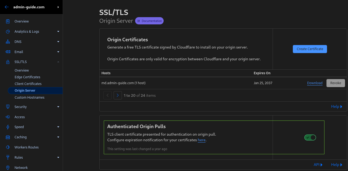
Task: Select Custom Hostnames in the sidebar
Action: (30, 97)
